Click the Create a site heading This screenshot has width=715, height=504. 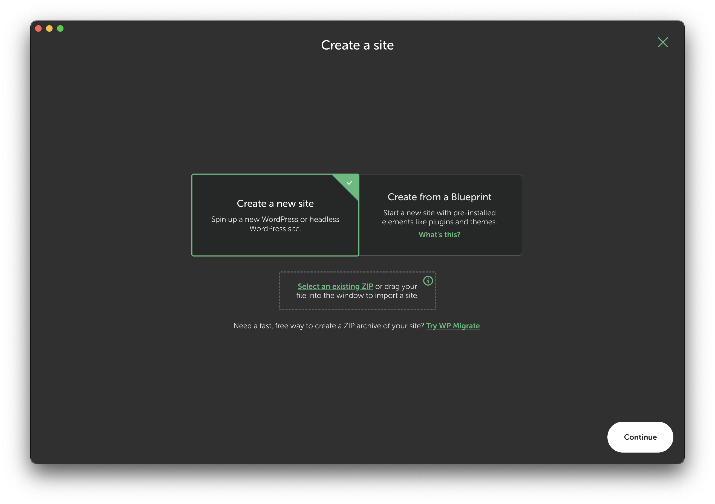coord(357,45)
